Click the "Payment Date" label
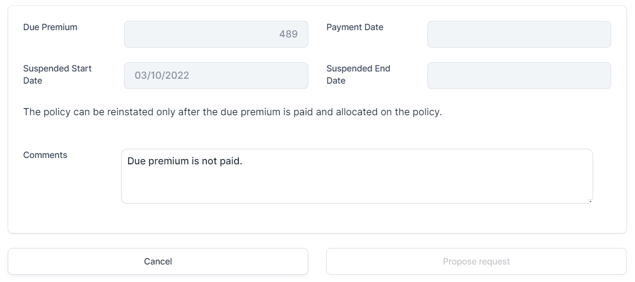Screen dimensions: 635x282 355,27
